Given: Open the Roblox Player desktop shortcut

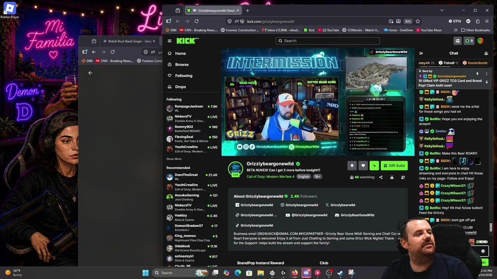Looking at the screenshot, I should (x=10, y=10).
